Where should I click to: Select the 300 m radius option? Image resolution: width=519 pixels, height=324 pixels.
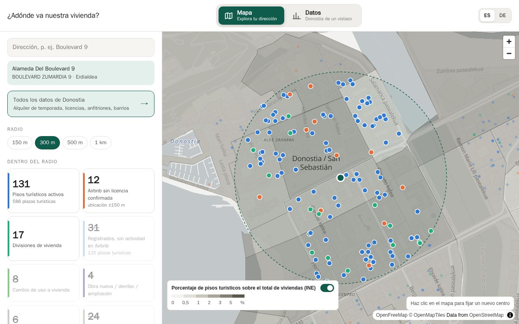[47, 143]
